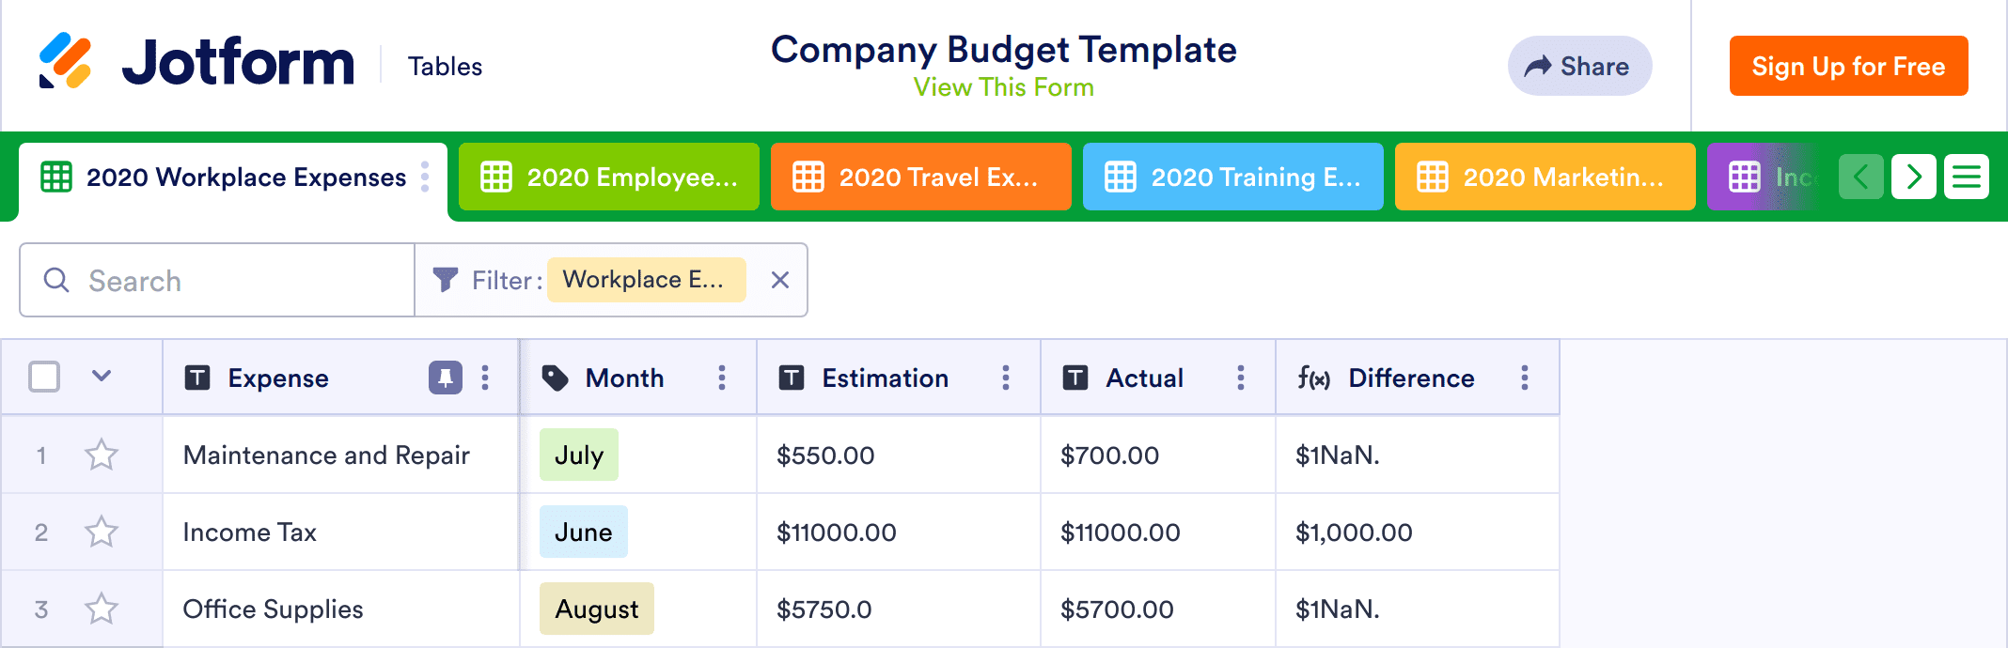The height and width of the screenshot is (648, 2008).
Task: Favorite the Office Supplies row
Action: 102,609
